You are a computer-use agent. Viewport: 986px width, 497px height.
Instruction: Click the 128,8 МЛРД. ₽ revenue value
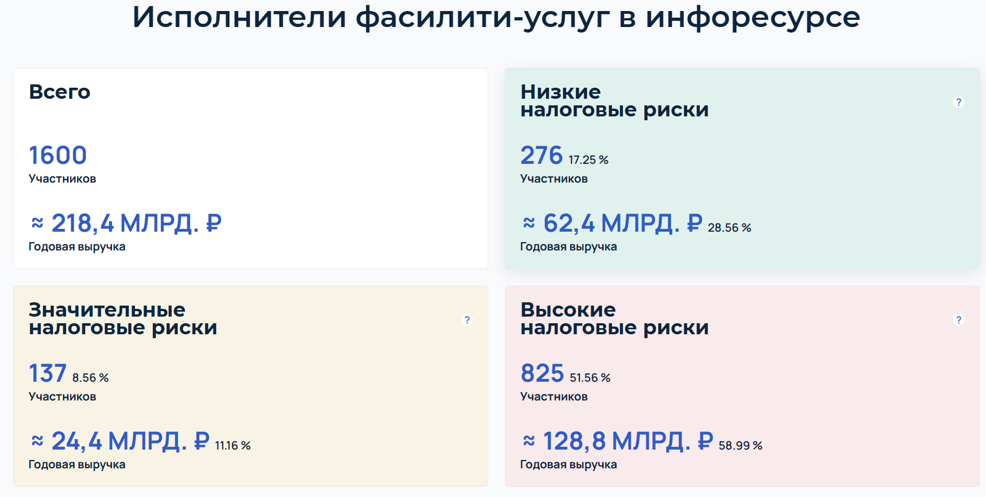[x=618, y=441]
